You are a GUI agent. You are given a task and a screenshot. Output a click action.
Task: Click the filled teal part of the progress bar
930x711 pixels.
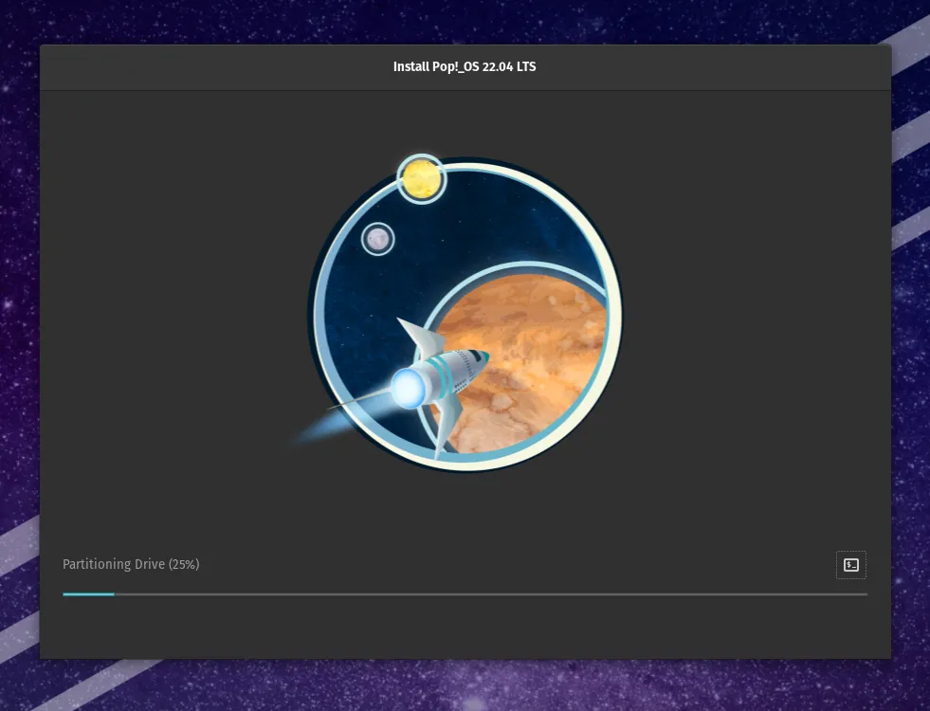(87, 594)
